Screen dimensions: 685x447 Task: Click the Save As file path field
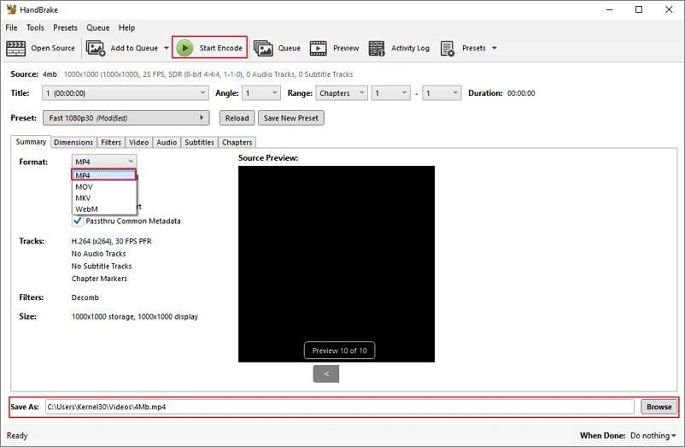(x=339, y=407)
